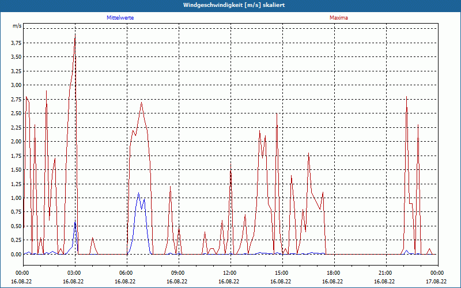Click the 09:00 time axis label
The image size is (461, 288).
[x=177, y=273]
